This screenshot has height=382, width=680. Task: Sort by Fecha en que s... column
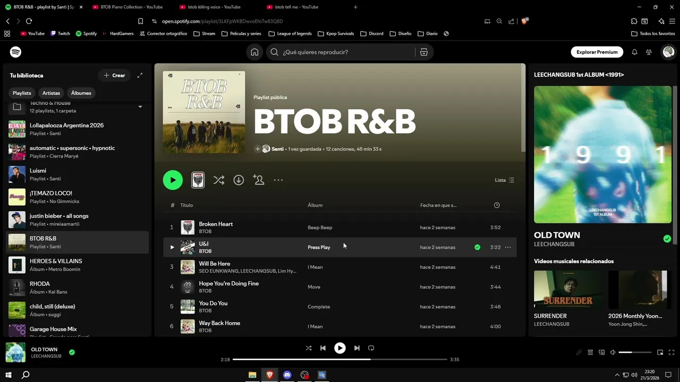438,205
